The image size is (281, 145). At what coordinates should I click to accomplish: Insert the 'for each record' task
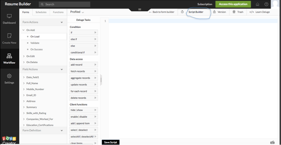pos(83,91)
